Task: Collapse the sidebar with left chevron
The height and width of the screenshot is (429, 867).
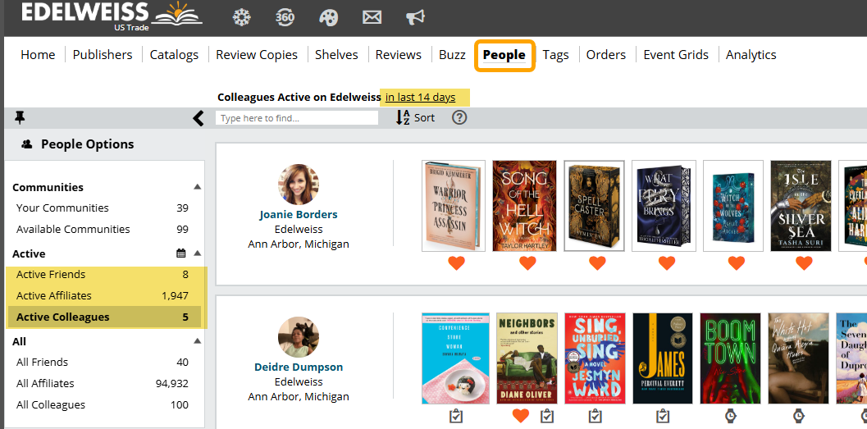Action: pos(198,118)
